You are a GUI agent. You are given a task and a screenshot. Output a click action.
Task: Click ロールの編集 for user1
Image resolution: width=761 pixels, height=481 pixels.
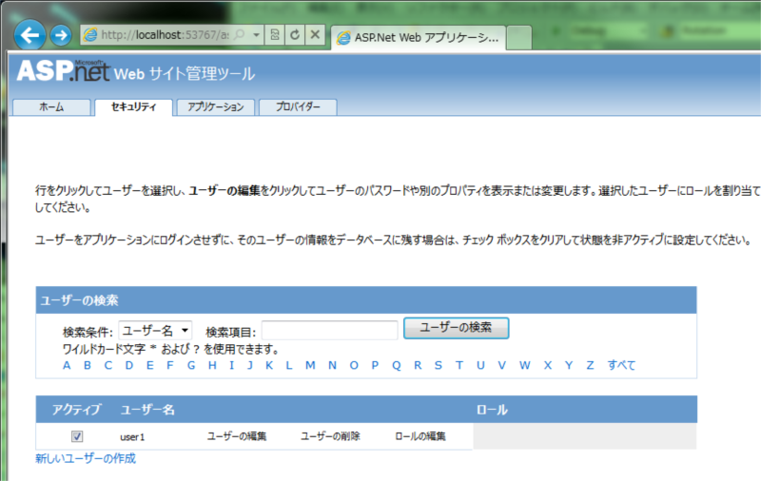tap(420, 436)
